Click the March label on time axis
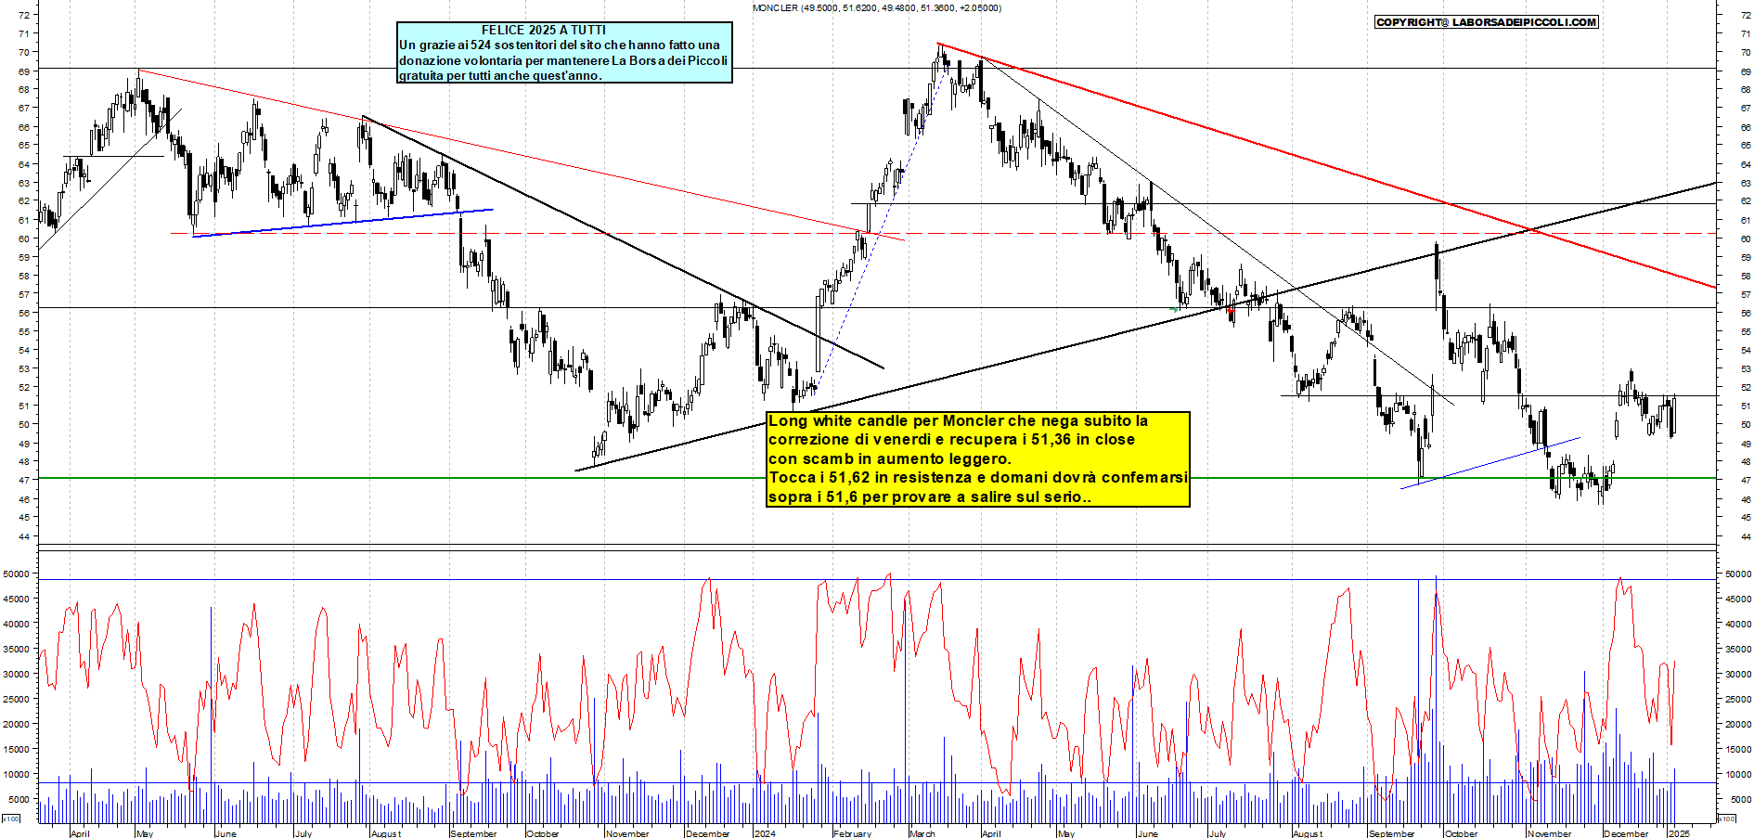This screenshot has width=1754, height=838. click(922, 833)
